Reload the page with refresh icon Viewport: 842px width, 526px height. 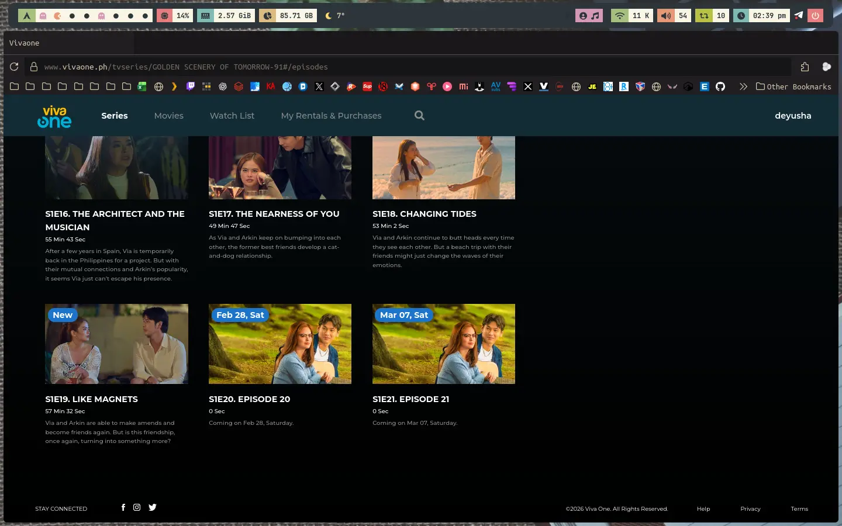click(15, 67)
